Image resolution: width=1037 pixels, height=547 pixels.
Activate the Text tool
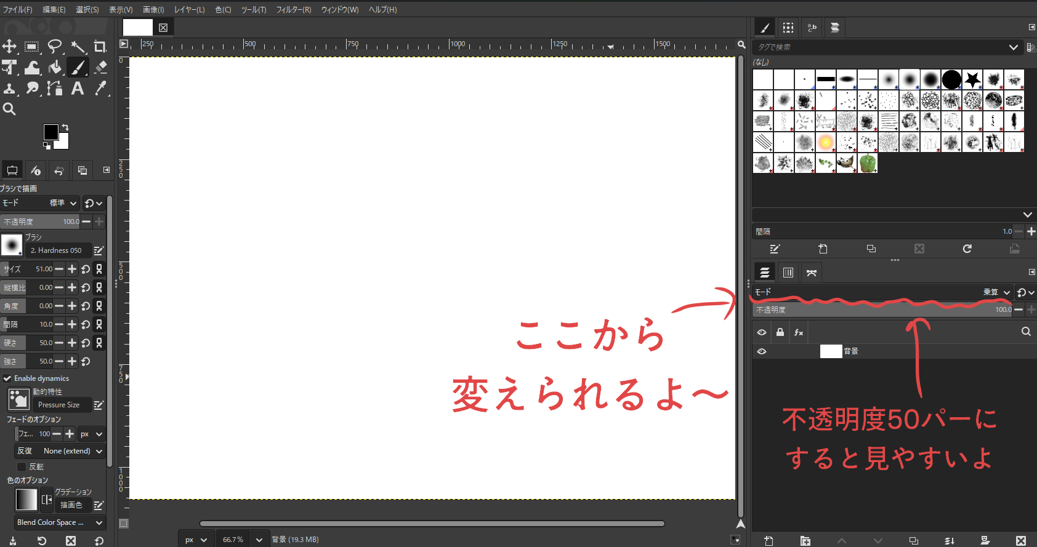(x=78, y=89)
